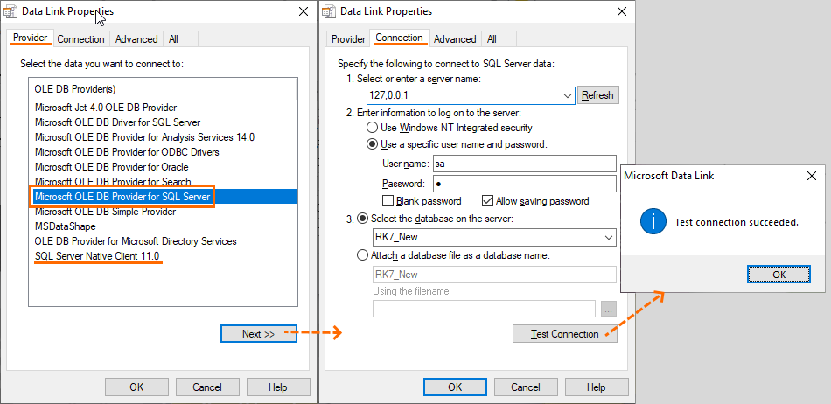Image resolution: width=831 pixels, height=404 pixels.
Task: Click browse ellipsis button for filename
Action: point(609,309)
